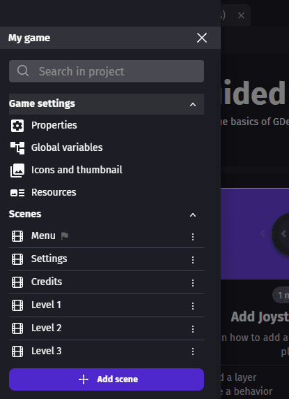Click the Level 3 scene film icon
This screenshot has height=399, width=289.
[x=17, y=351]
